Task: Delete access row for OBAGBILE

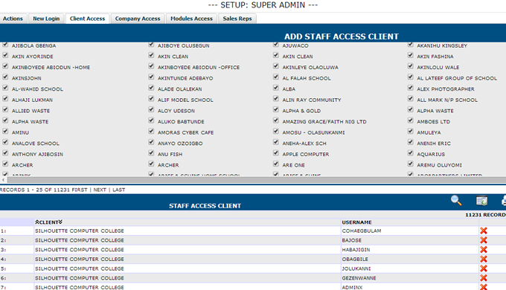Action: click(484, 259)
